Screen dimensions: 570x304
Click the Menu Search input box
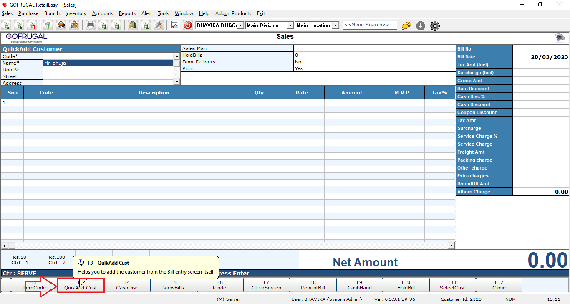370,25
